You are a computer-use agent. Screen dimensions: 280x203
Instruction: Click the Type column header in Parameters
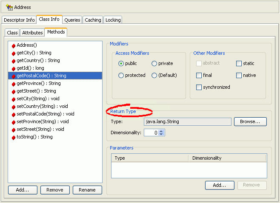click(x=150, y=158)
